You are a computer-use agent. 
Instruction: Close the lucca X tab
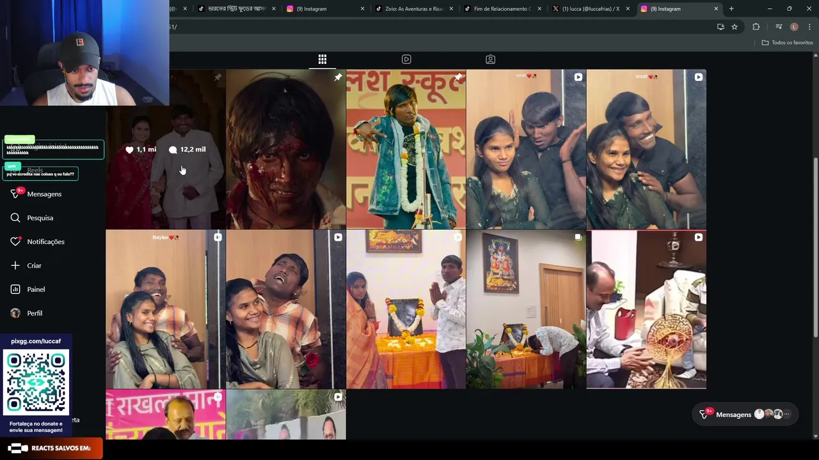click(x=628, y=9)
